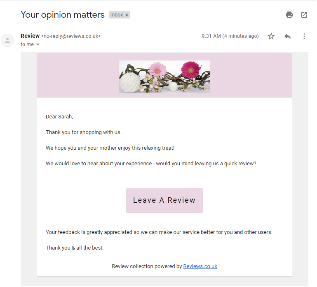317x287 pixels.
Task: Remove the Inbox label with the x
Action: [127, 15]
